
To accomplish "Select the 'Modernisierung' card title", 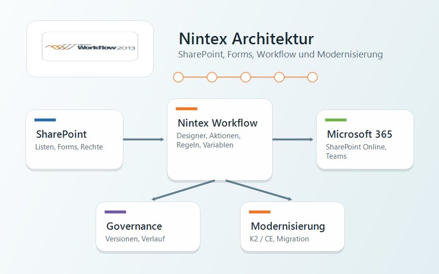I will 288,226.
